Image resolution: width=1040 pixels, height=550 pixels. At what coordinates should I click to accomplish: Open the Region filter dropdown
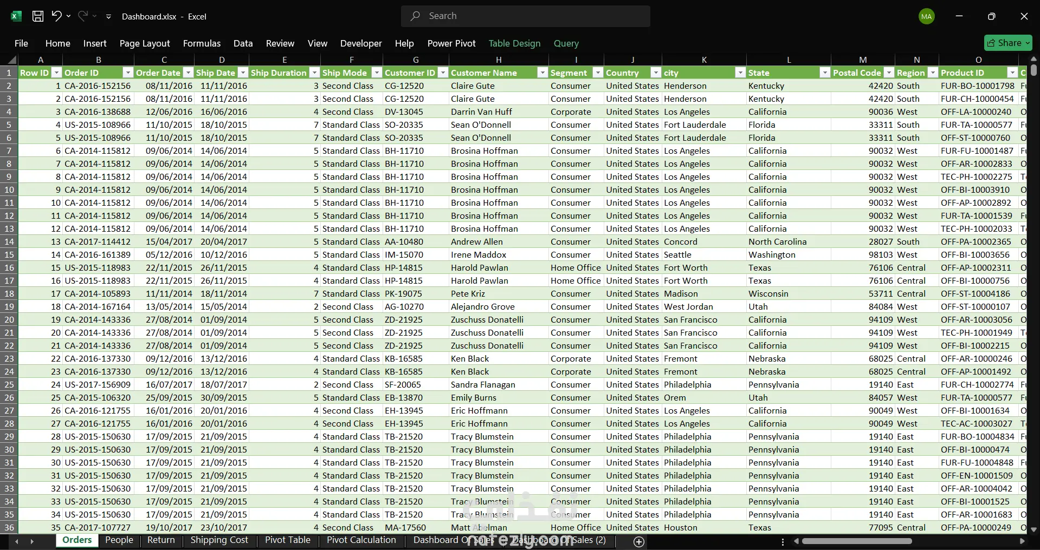933,73
